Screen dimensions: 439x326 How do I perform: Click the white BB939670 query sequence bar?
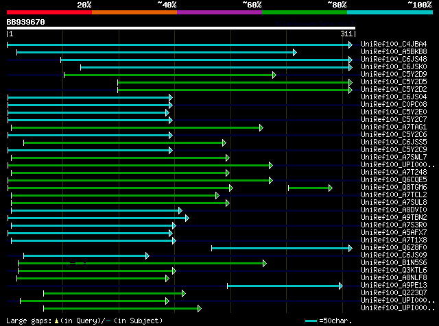pos(181,28)
